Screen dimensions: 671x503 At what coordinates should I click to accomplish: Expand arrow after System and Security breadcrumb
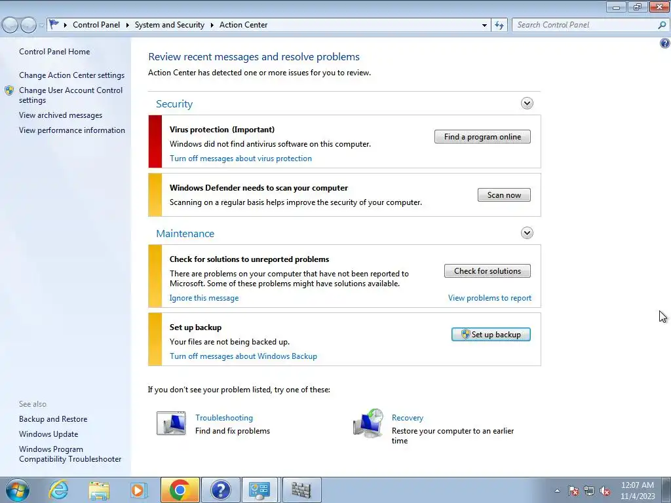point(212,25)
